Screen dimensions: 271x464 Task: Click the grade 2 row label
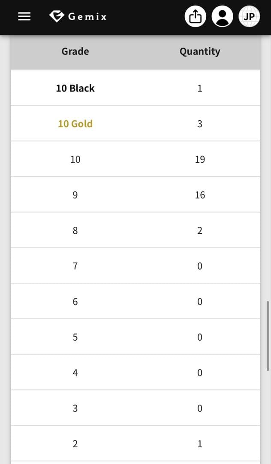coord(75,444)
